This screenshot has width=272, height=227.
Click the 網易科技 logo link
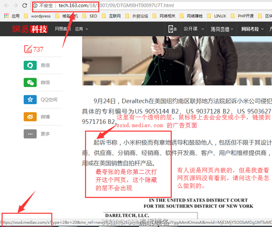pos(30,29)
